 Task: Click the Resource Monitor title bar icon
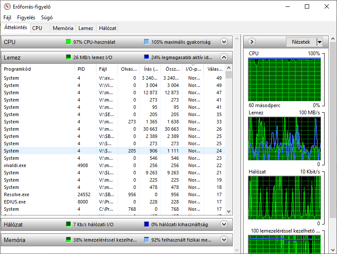tap(7, 6)
